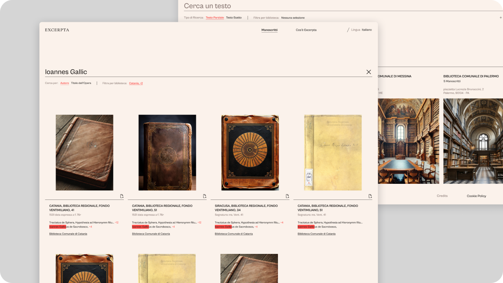
Task: Click 'Cerca un testo' search field in back window
Action: (343, 6)
